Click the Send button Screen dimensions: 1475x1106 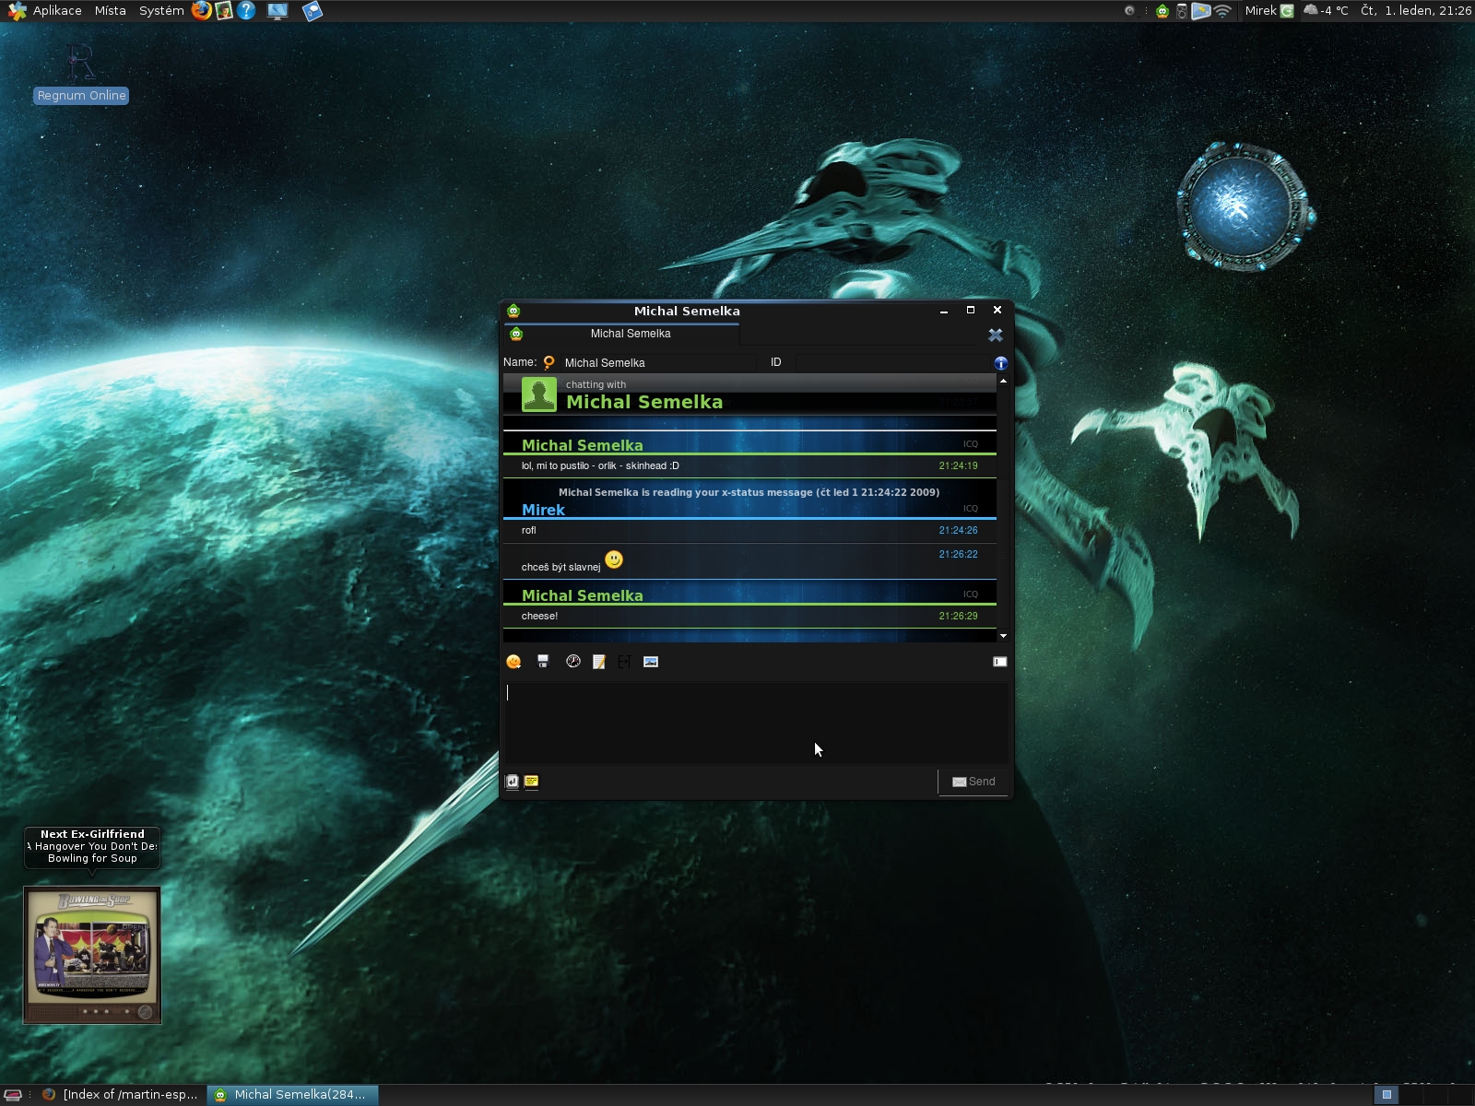click(x=973, y=782)
